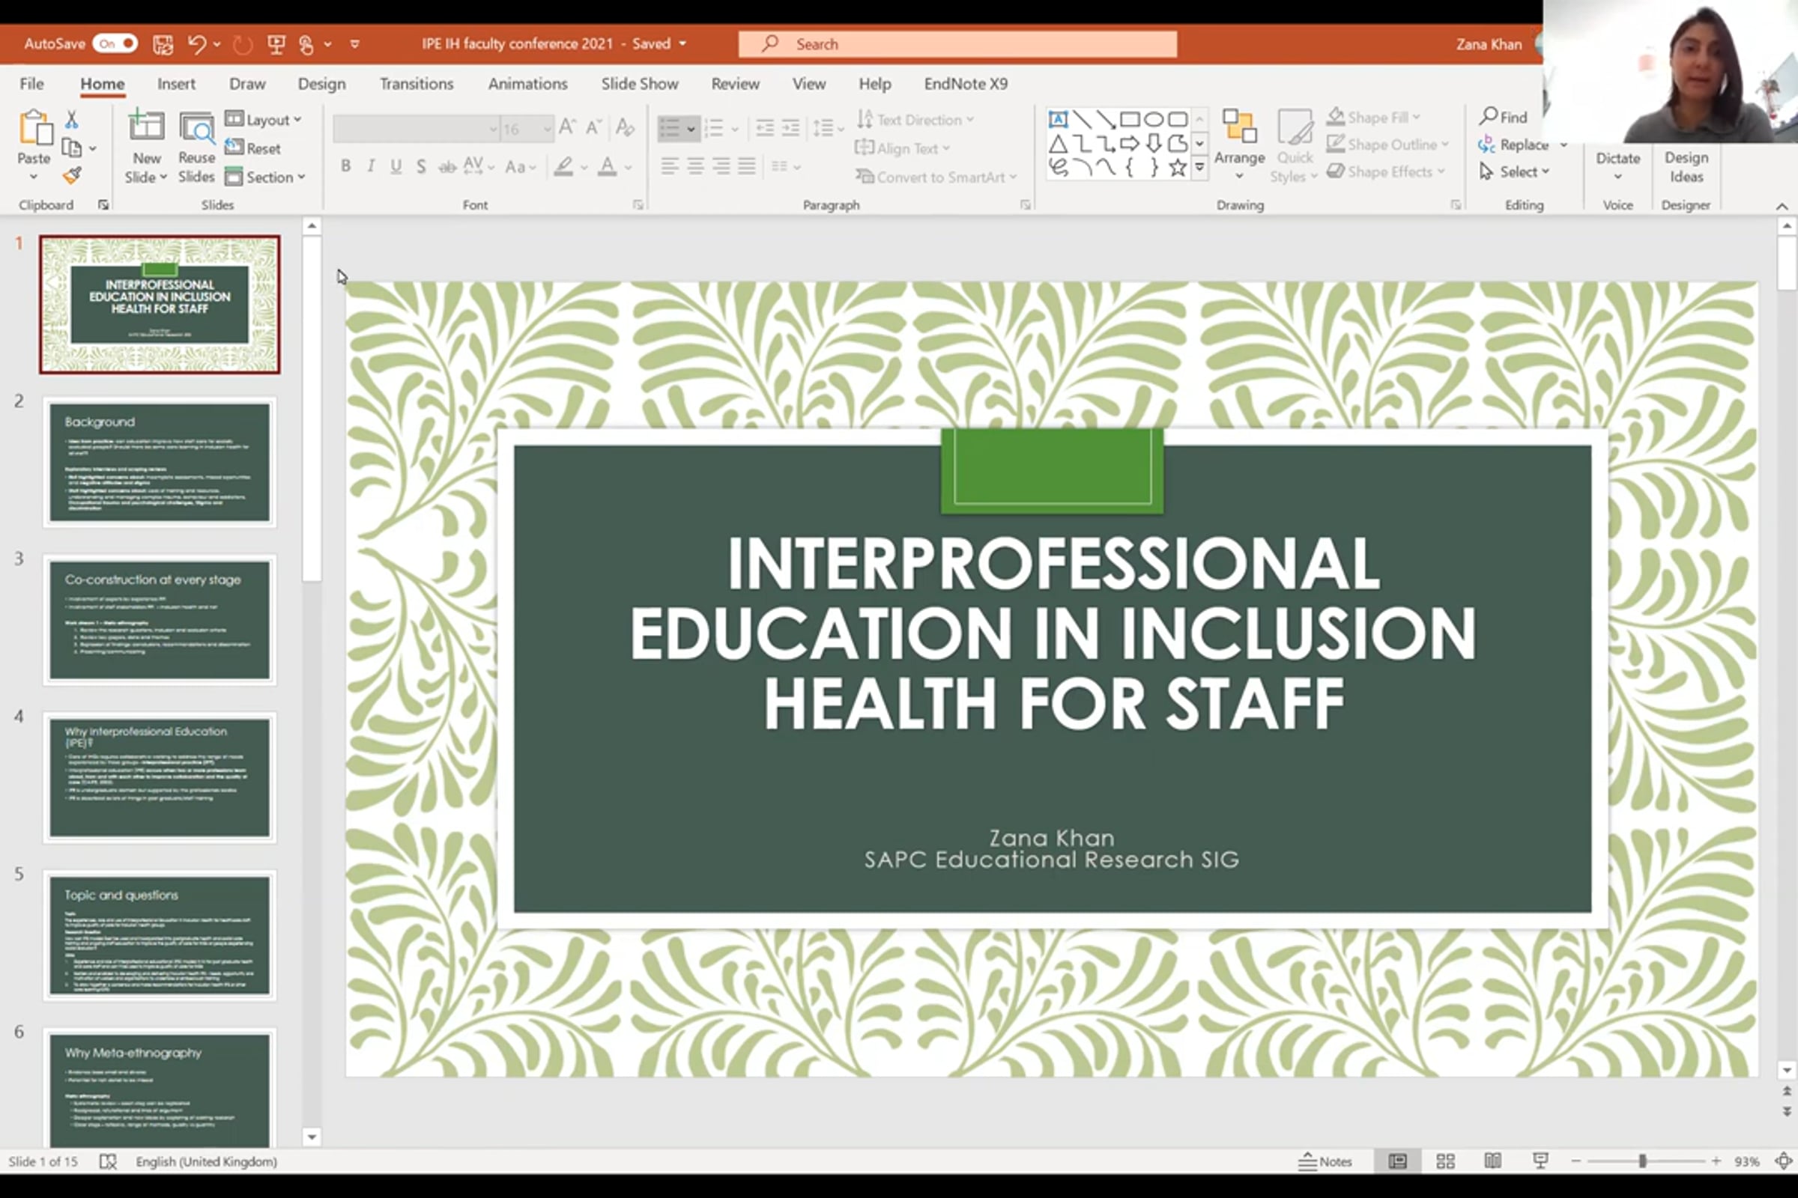This screenshot has height=1198, width=1798.
Task: Open Design Ideas pane
Action: [1686, 165]
